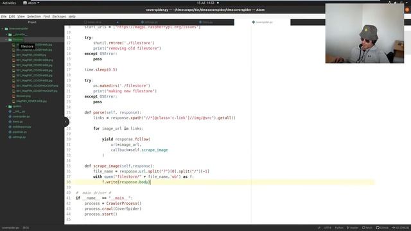Click the image icon beside 001_MagPi87_COVER-WEB.png

(13, 60)
